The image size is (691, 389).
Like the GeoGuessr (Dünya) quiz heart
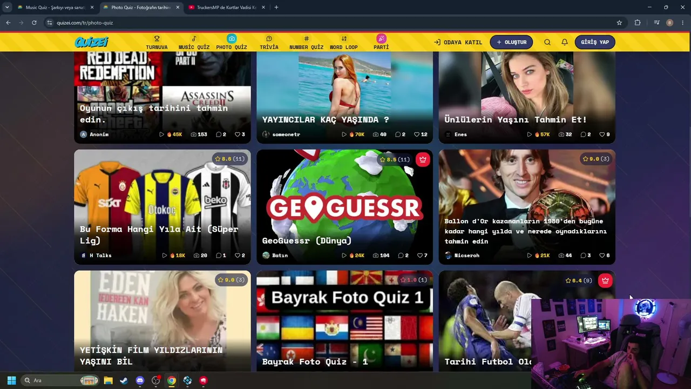(x=419, y=256)
